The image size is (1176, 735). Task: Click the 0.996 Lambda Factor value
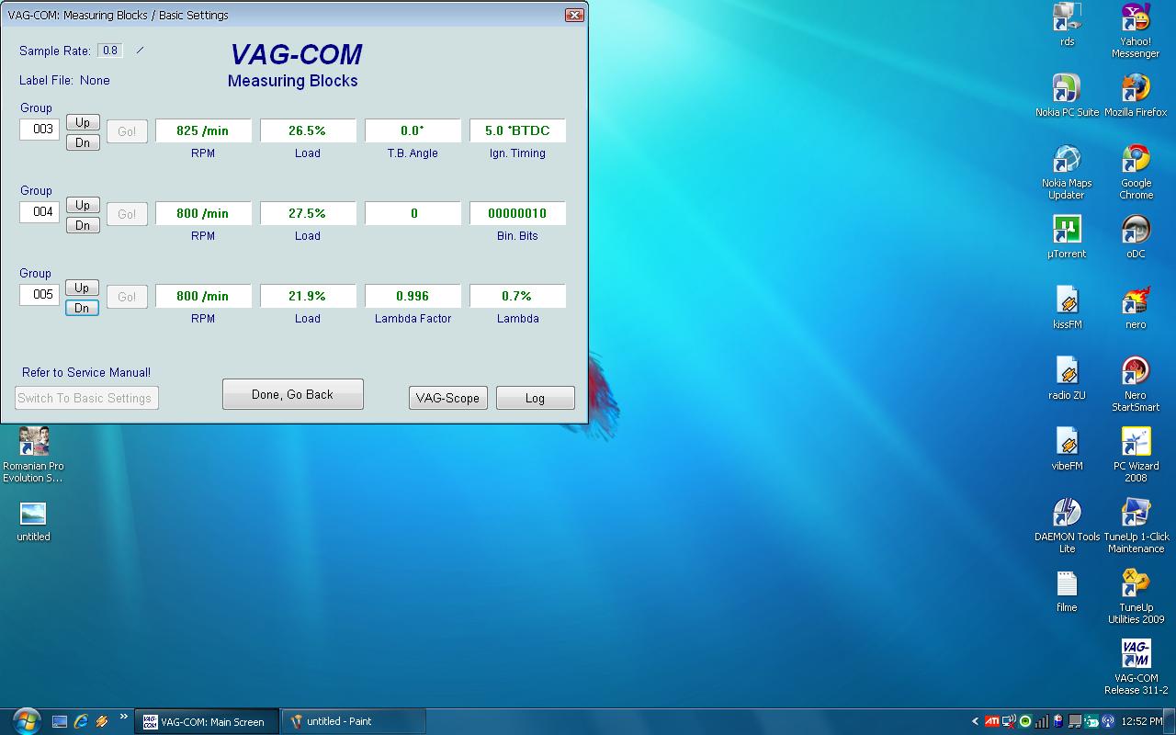(x=413, y=296)
